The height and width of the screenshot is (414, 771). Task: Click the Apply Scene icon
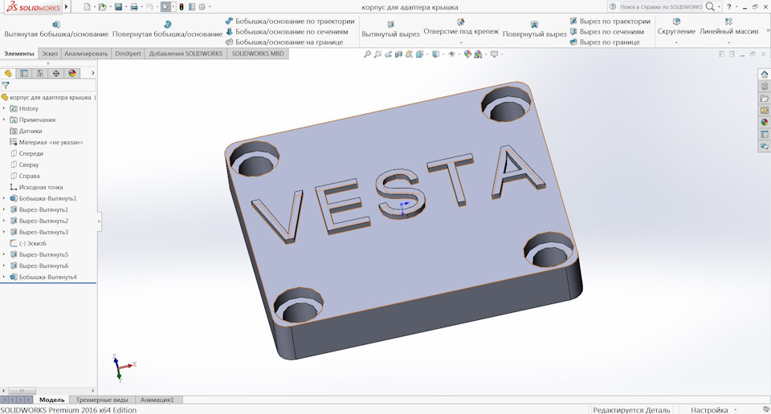(x=478, y=54)
